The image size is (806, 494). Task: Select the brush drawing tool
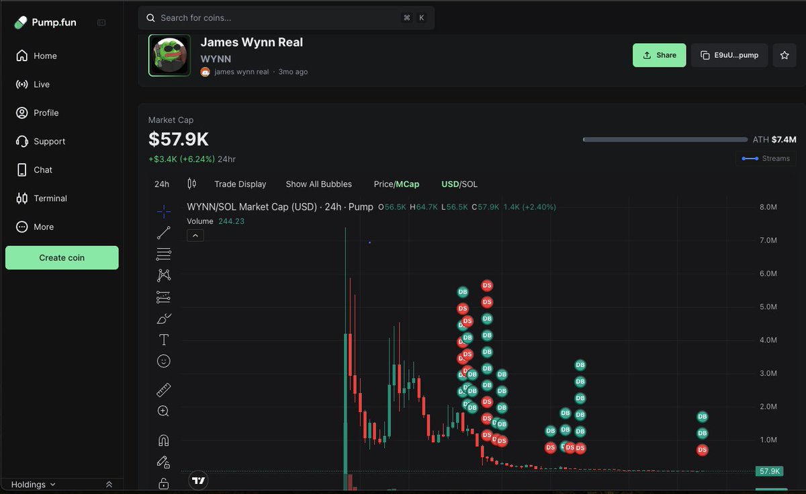(163, 318)
